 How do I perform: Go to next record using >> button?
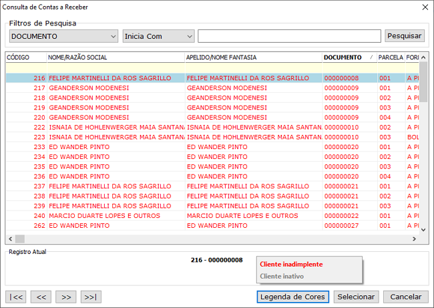[65, 297]
